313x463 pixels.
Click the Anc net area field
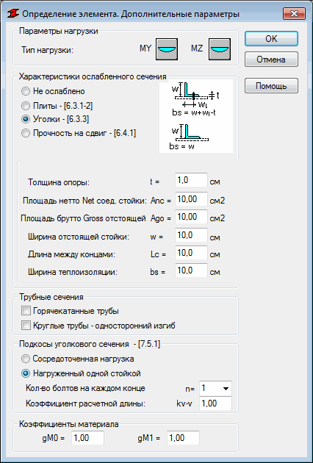coord(191,199)
